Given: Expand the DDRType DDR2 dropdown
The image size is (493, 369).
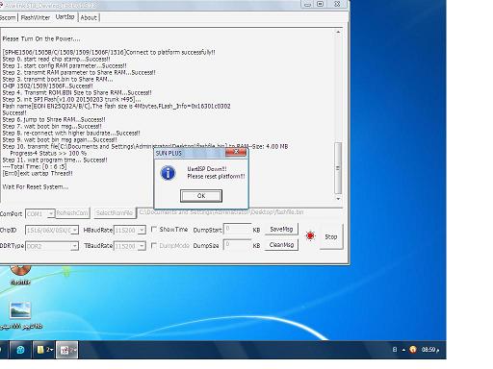Looking at the screenshot, I should coord(52,246).
